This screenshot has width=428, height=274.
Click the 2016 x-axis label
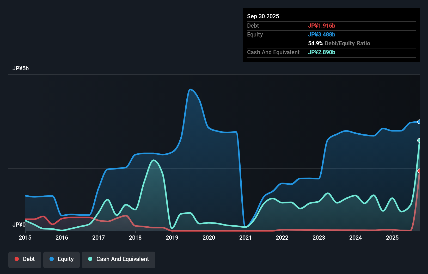(x=62, y=238)
